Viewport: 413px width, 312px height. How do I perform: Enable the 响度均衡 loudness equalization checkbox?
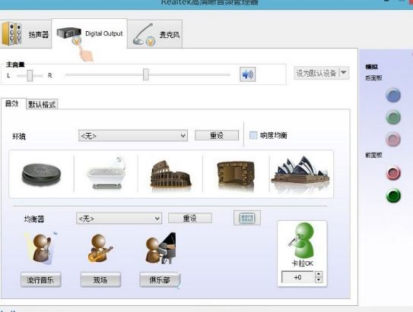coord(253,135)
